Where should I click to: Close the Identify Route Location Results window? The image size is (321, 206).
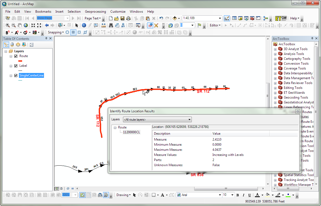coord(298,111)
